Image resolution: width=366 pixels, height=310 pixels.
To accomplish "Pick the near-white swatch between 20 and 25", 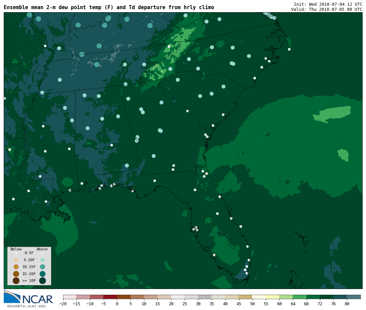I will [178, 297].
